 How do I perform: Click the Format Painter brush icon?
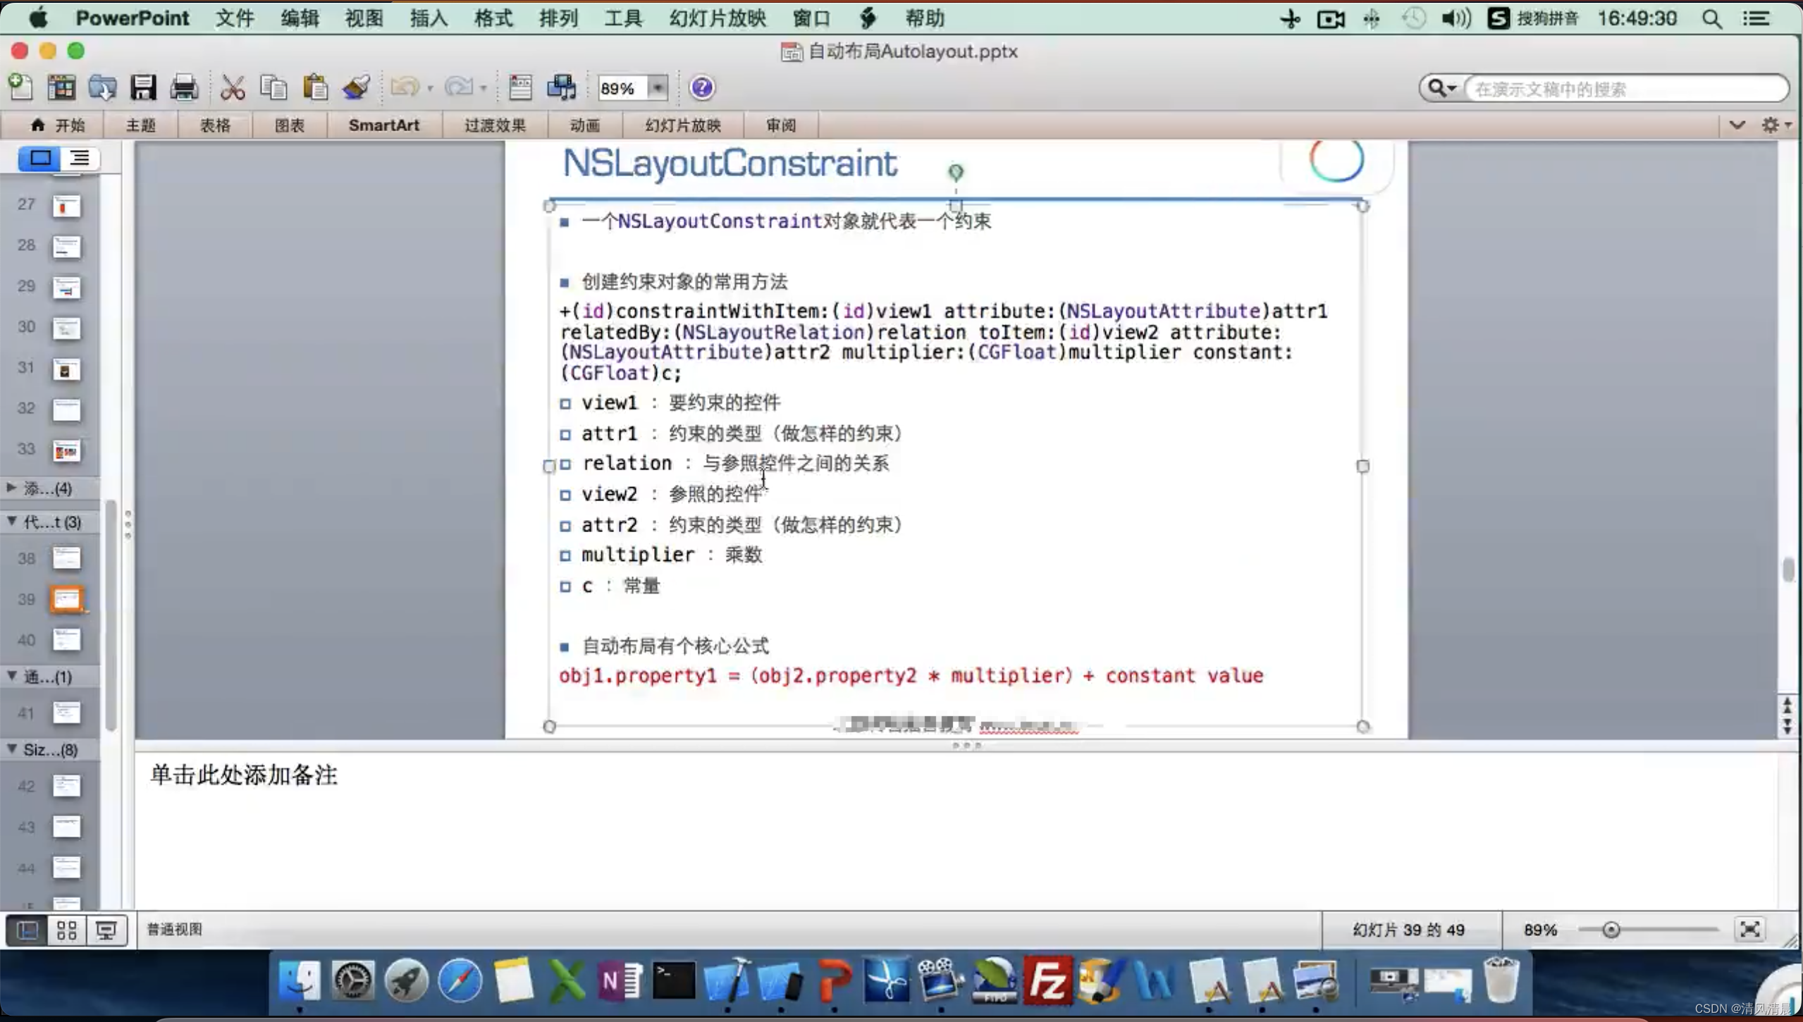click(357, 88)
